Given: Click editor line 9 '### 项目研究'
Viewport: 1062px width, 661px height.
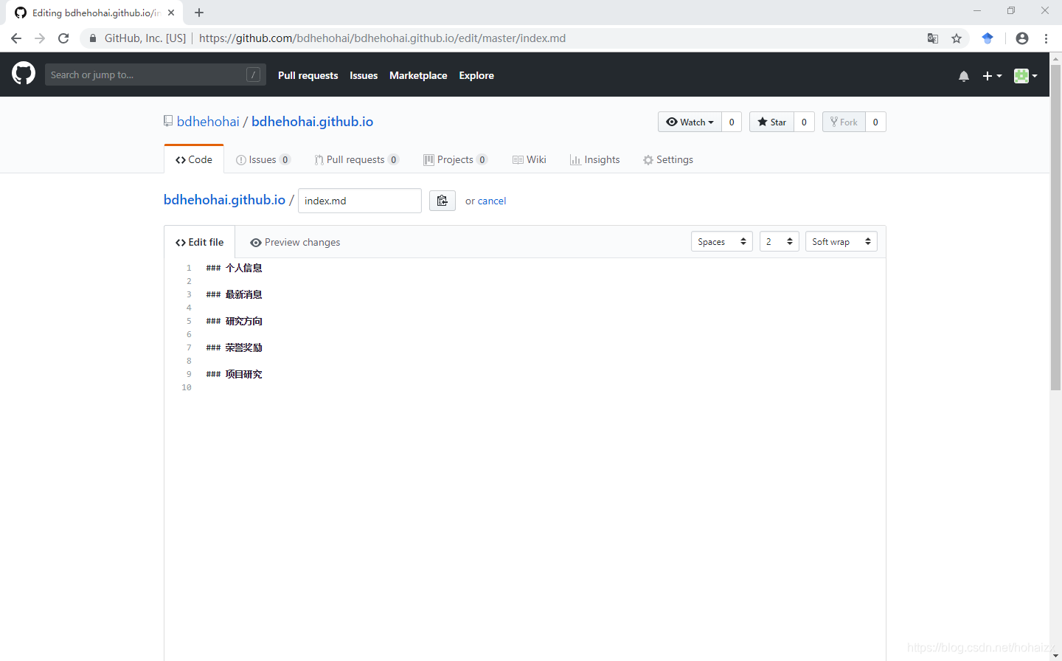Looking at the screenshot, I should [234, 374].
